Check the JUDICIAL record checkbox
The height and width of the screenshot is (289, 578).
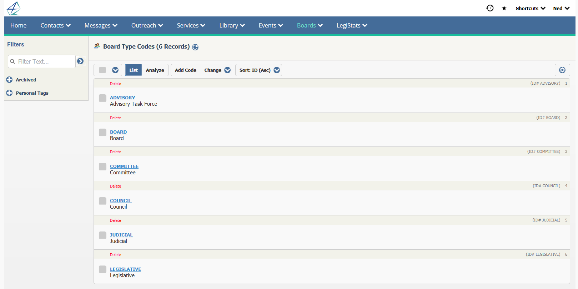(102, 235)
